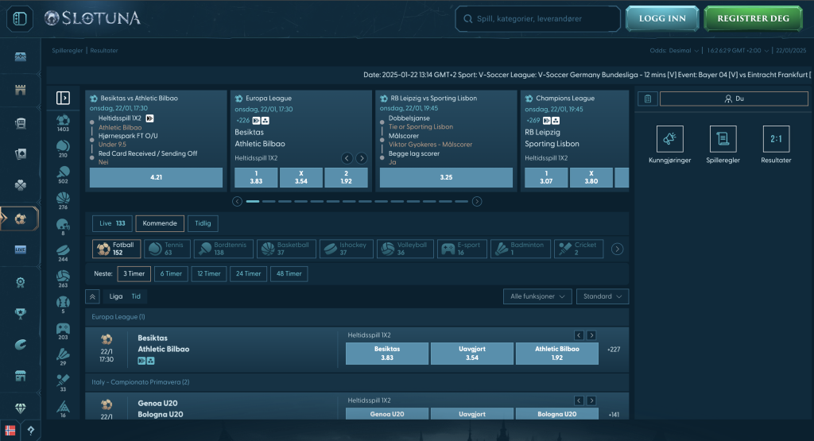Image resolution: width=814 pixels, height=441 pixels.
Task: Filter by next 6 Timer
Action: (x=171, y=274)
